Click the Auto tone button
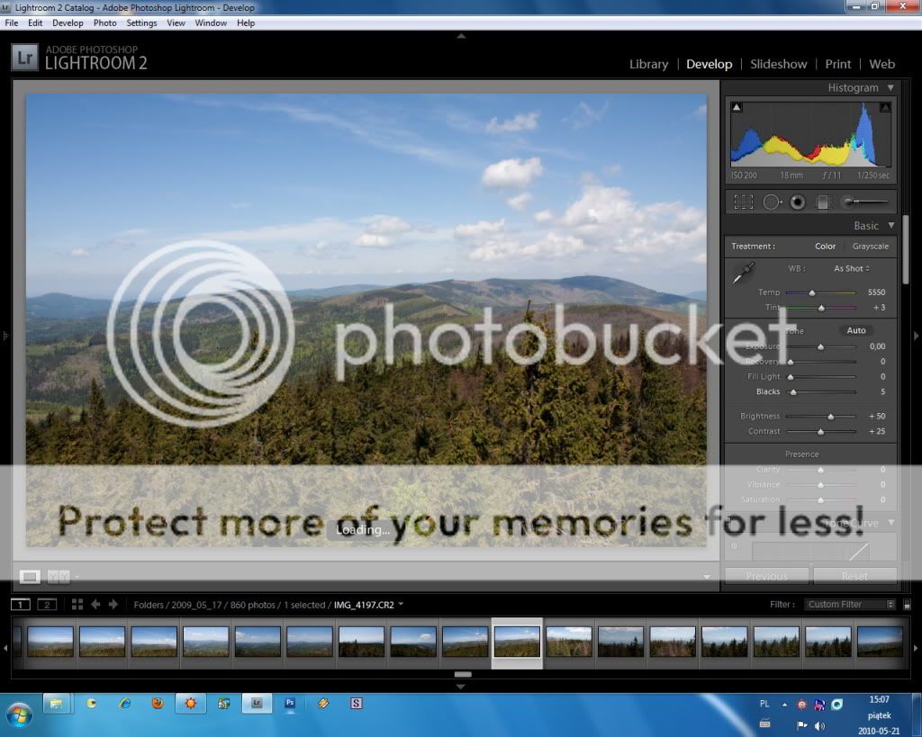Image resolution: width=922 pixels, height=737 pixels. (x=856, y=330)
